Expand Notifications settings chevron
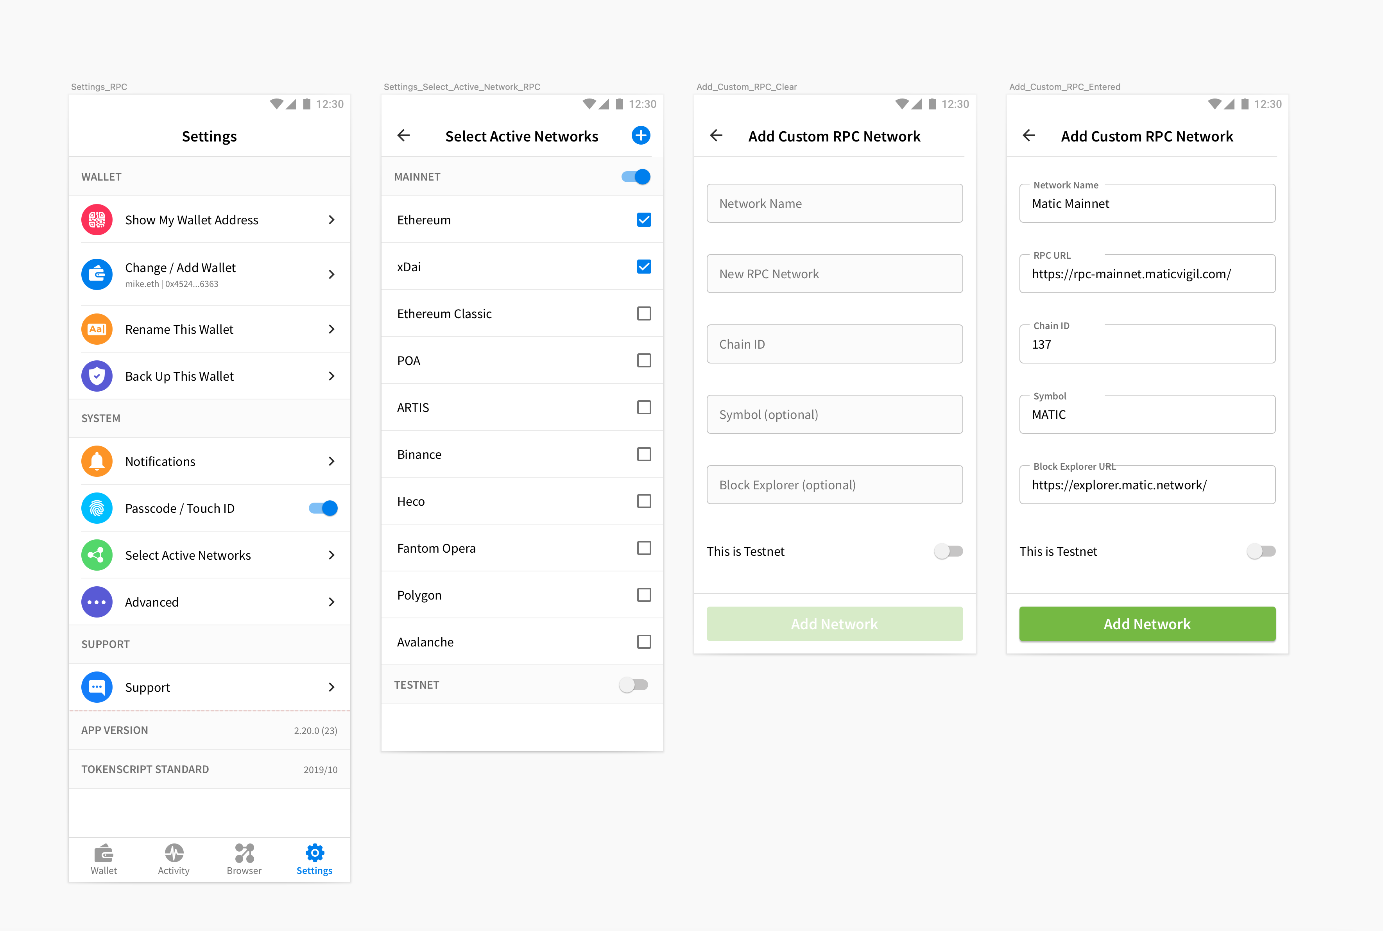 coord(331,461)
